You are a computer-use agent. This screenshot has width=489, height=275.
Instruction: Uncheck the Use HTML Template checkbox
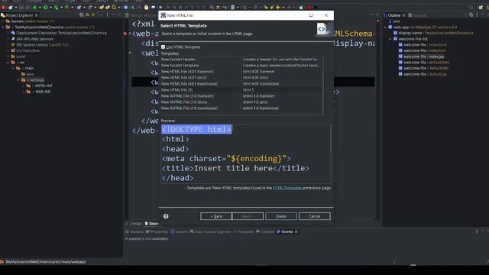[163, 47]
